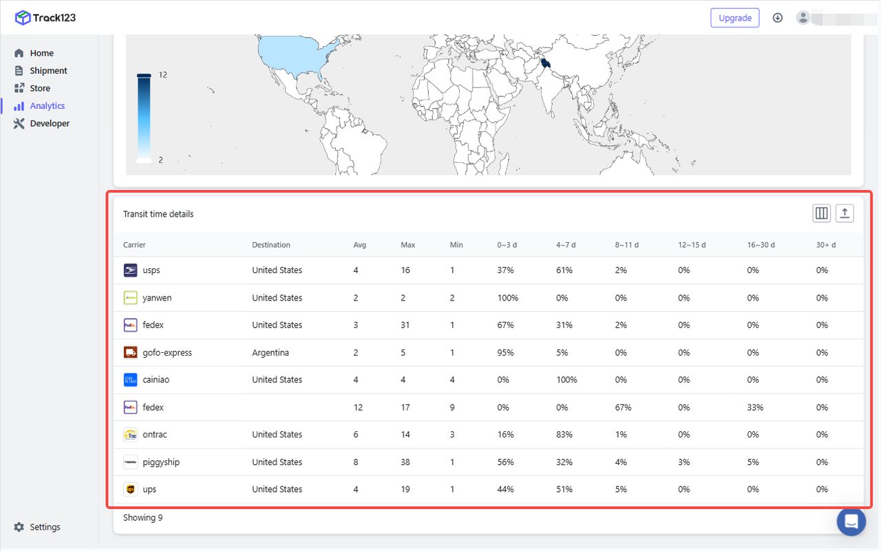Click the ups carrier logo
Viewport: 881px width, 551px height.
(x=130, y=489)
